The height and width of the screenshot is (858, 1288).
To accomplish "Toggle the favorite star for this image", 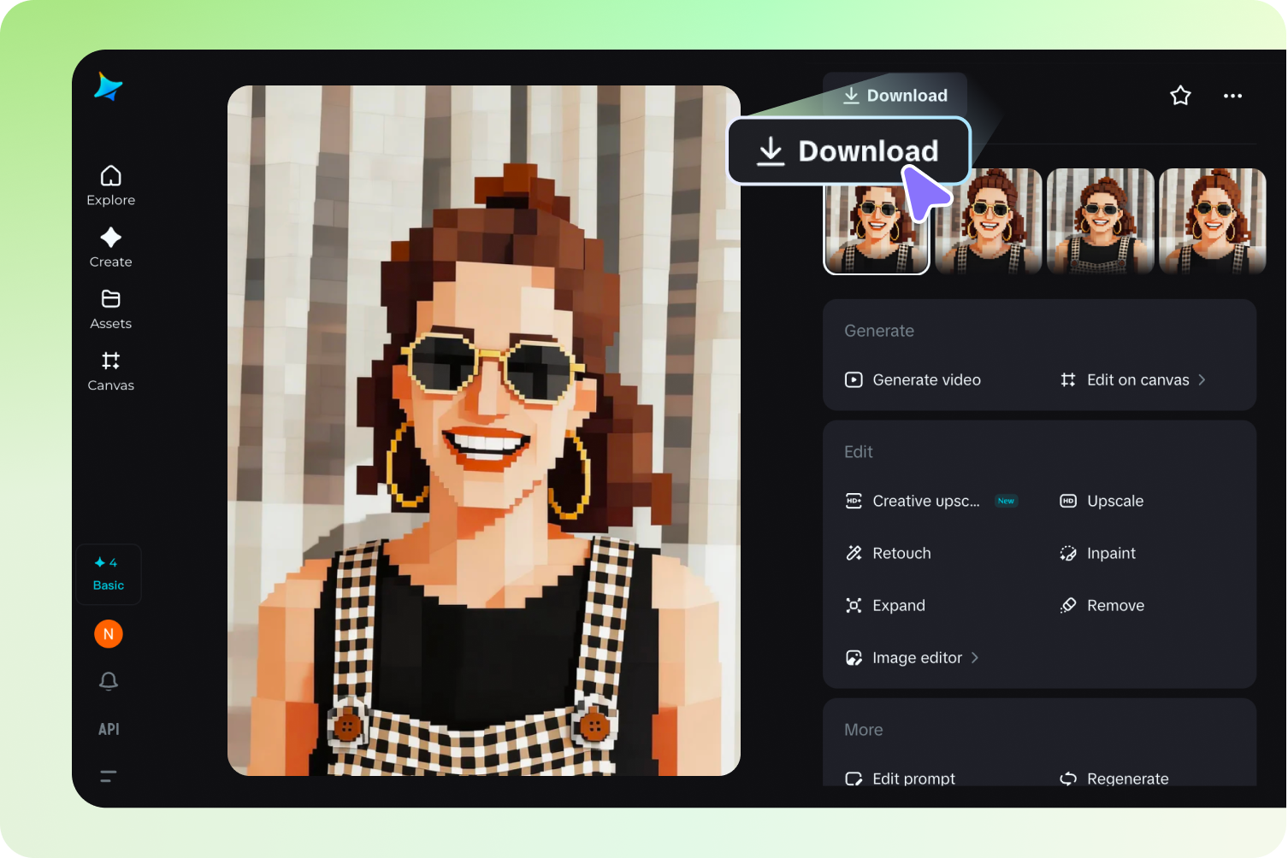I will click(1180, 95).
